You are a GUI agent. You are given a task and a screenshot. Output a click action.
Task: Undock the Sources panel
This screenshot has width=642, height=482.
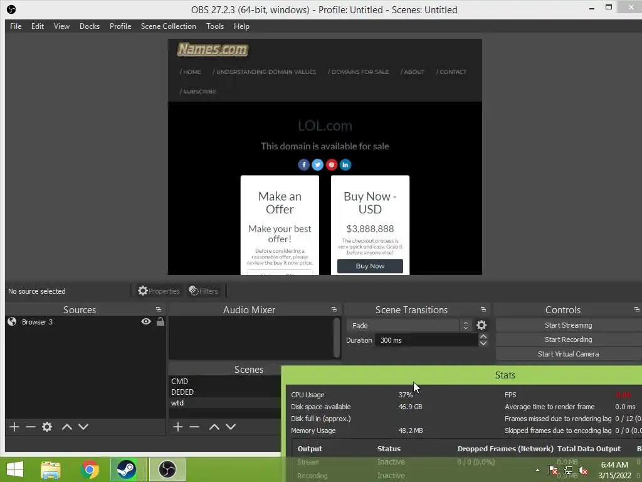(x=159, y=309)
